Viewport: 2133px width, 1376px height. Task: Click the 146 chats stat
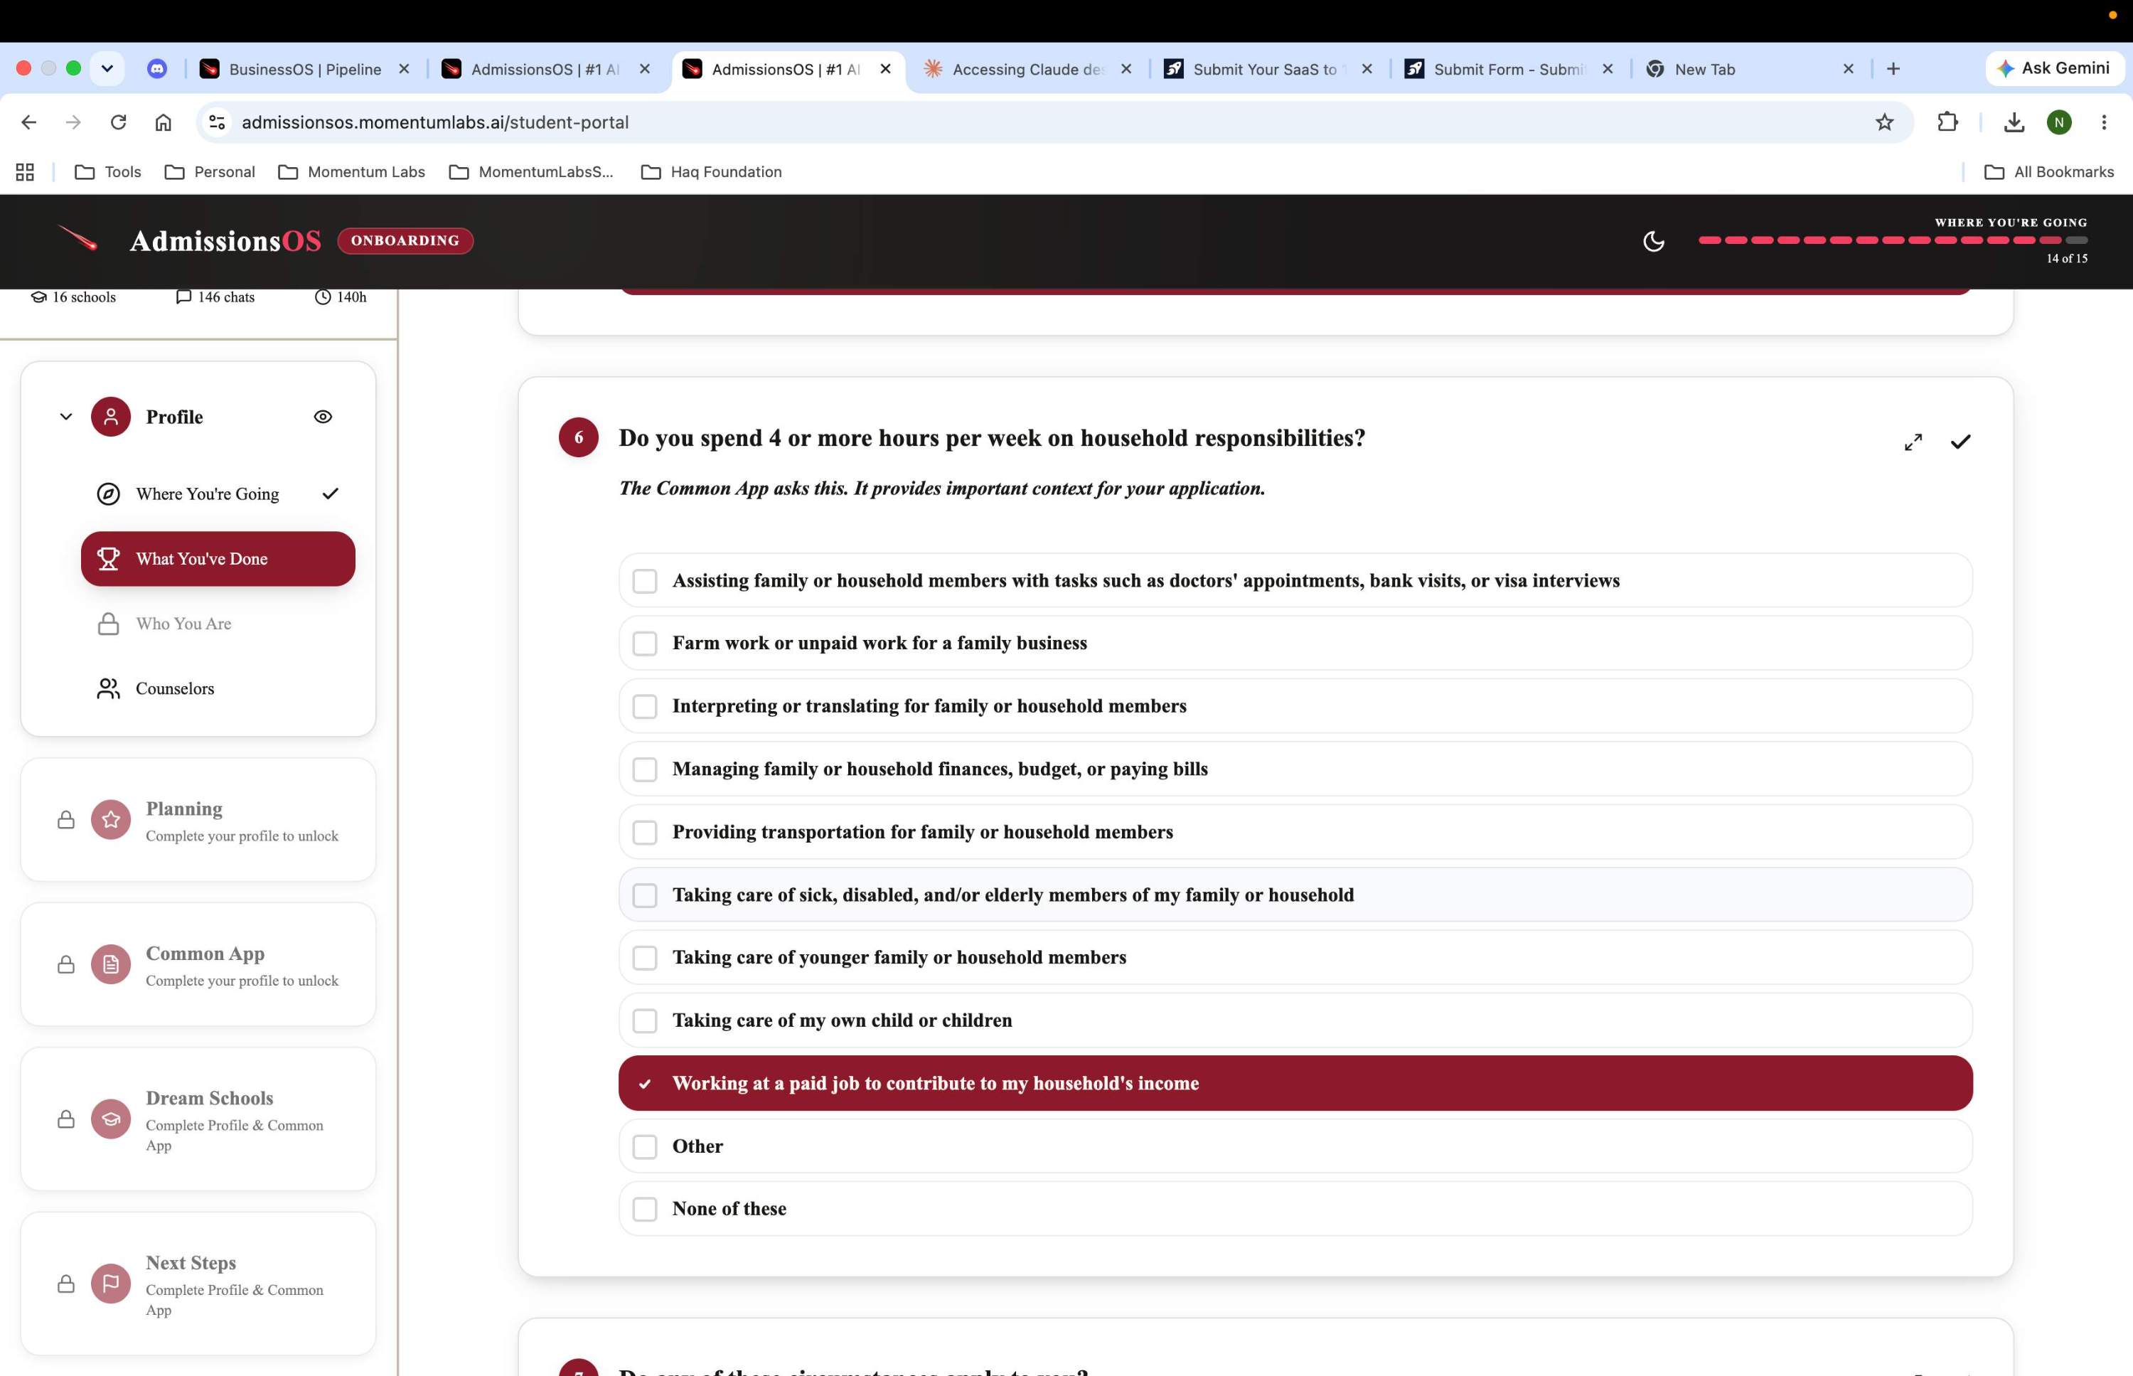[x=215, y=297]
